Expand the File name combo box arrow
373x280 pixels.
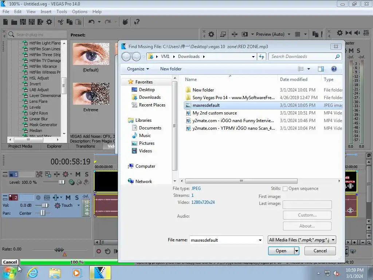260,240
